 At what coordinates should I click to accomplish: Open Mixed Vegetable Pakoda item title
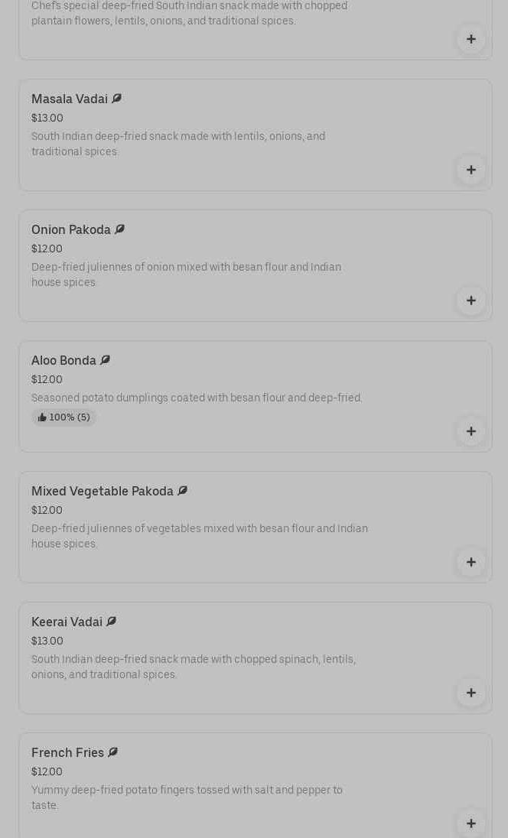tap(103, 492)
